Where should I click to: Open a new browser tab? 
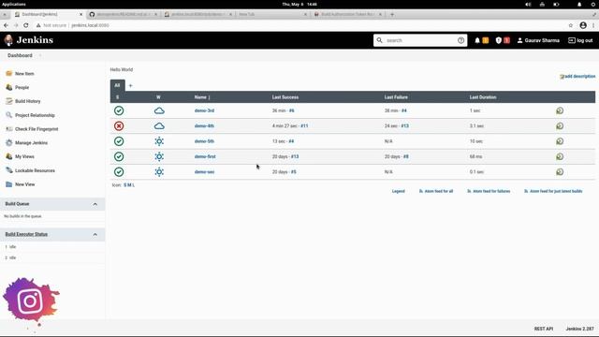pyautogui.click(x=392, y=14)
